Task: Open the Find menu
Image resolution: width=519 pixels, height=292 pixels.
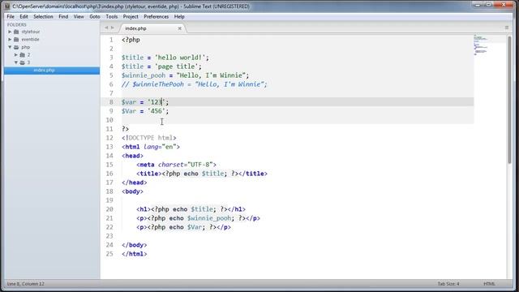Action: pyautogui.click(x=63, y=16)
